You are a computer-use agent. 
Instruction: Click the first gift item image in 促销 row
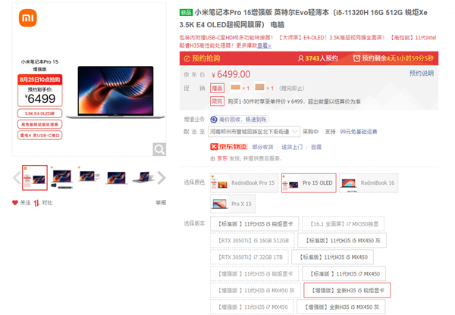tap(235, 87)
